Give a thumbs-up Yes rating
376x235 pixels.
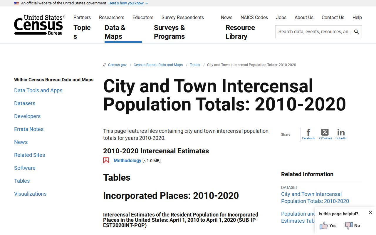click(x=328, y=226)
